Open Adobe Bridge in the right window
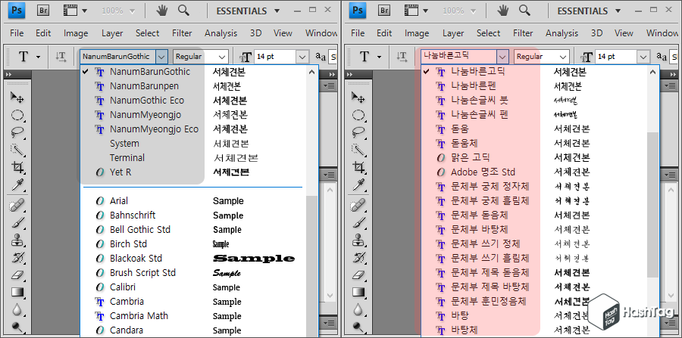 click(383, 11)
